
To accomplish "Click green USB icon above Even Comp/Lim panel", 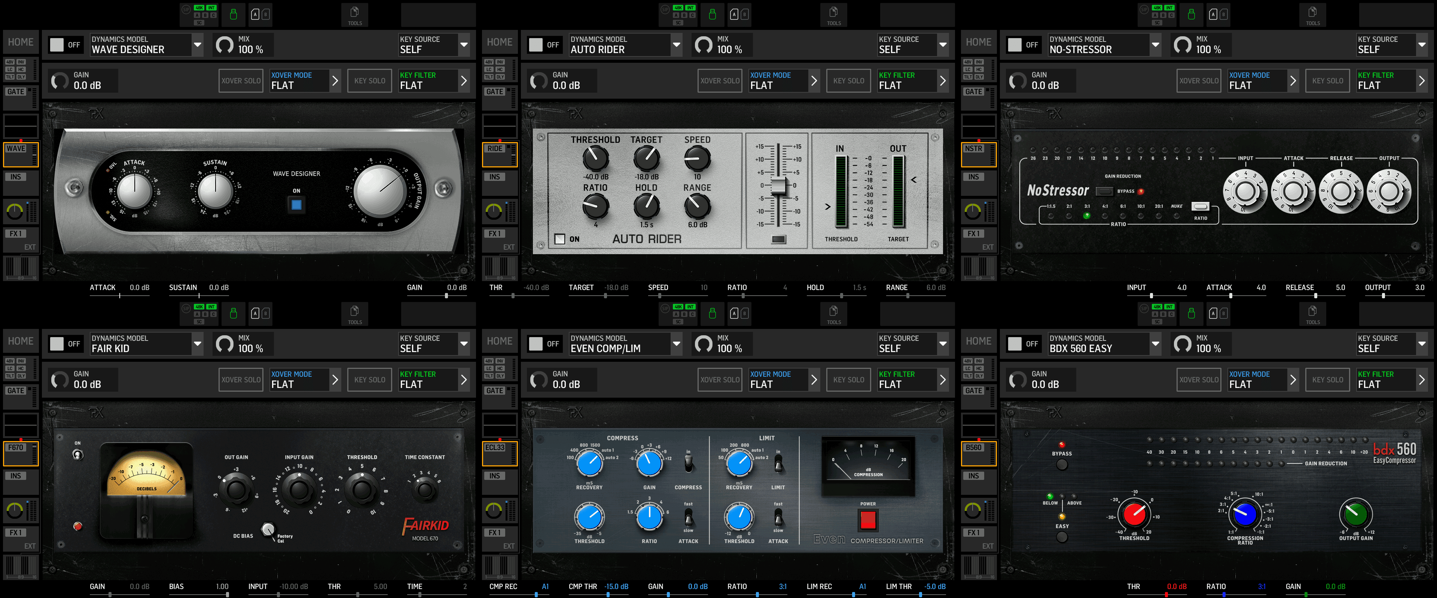I will pyautogui.click(x=713, y=313).
